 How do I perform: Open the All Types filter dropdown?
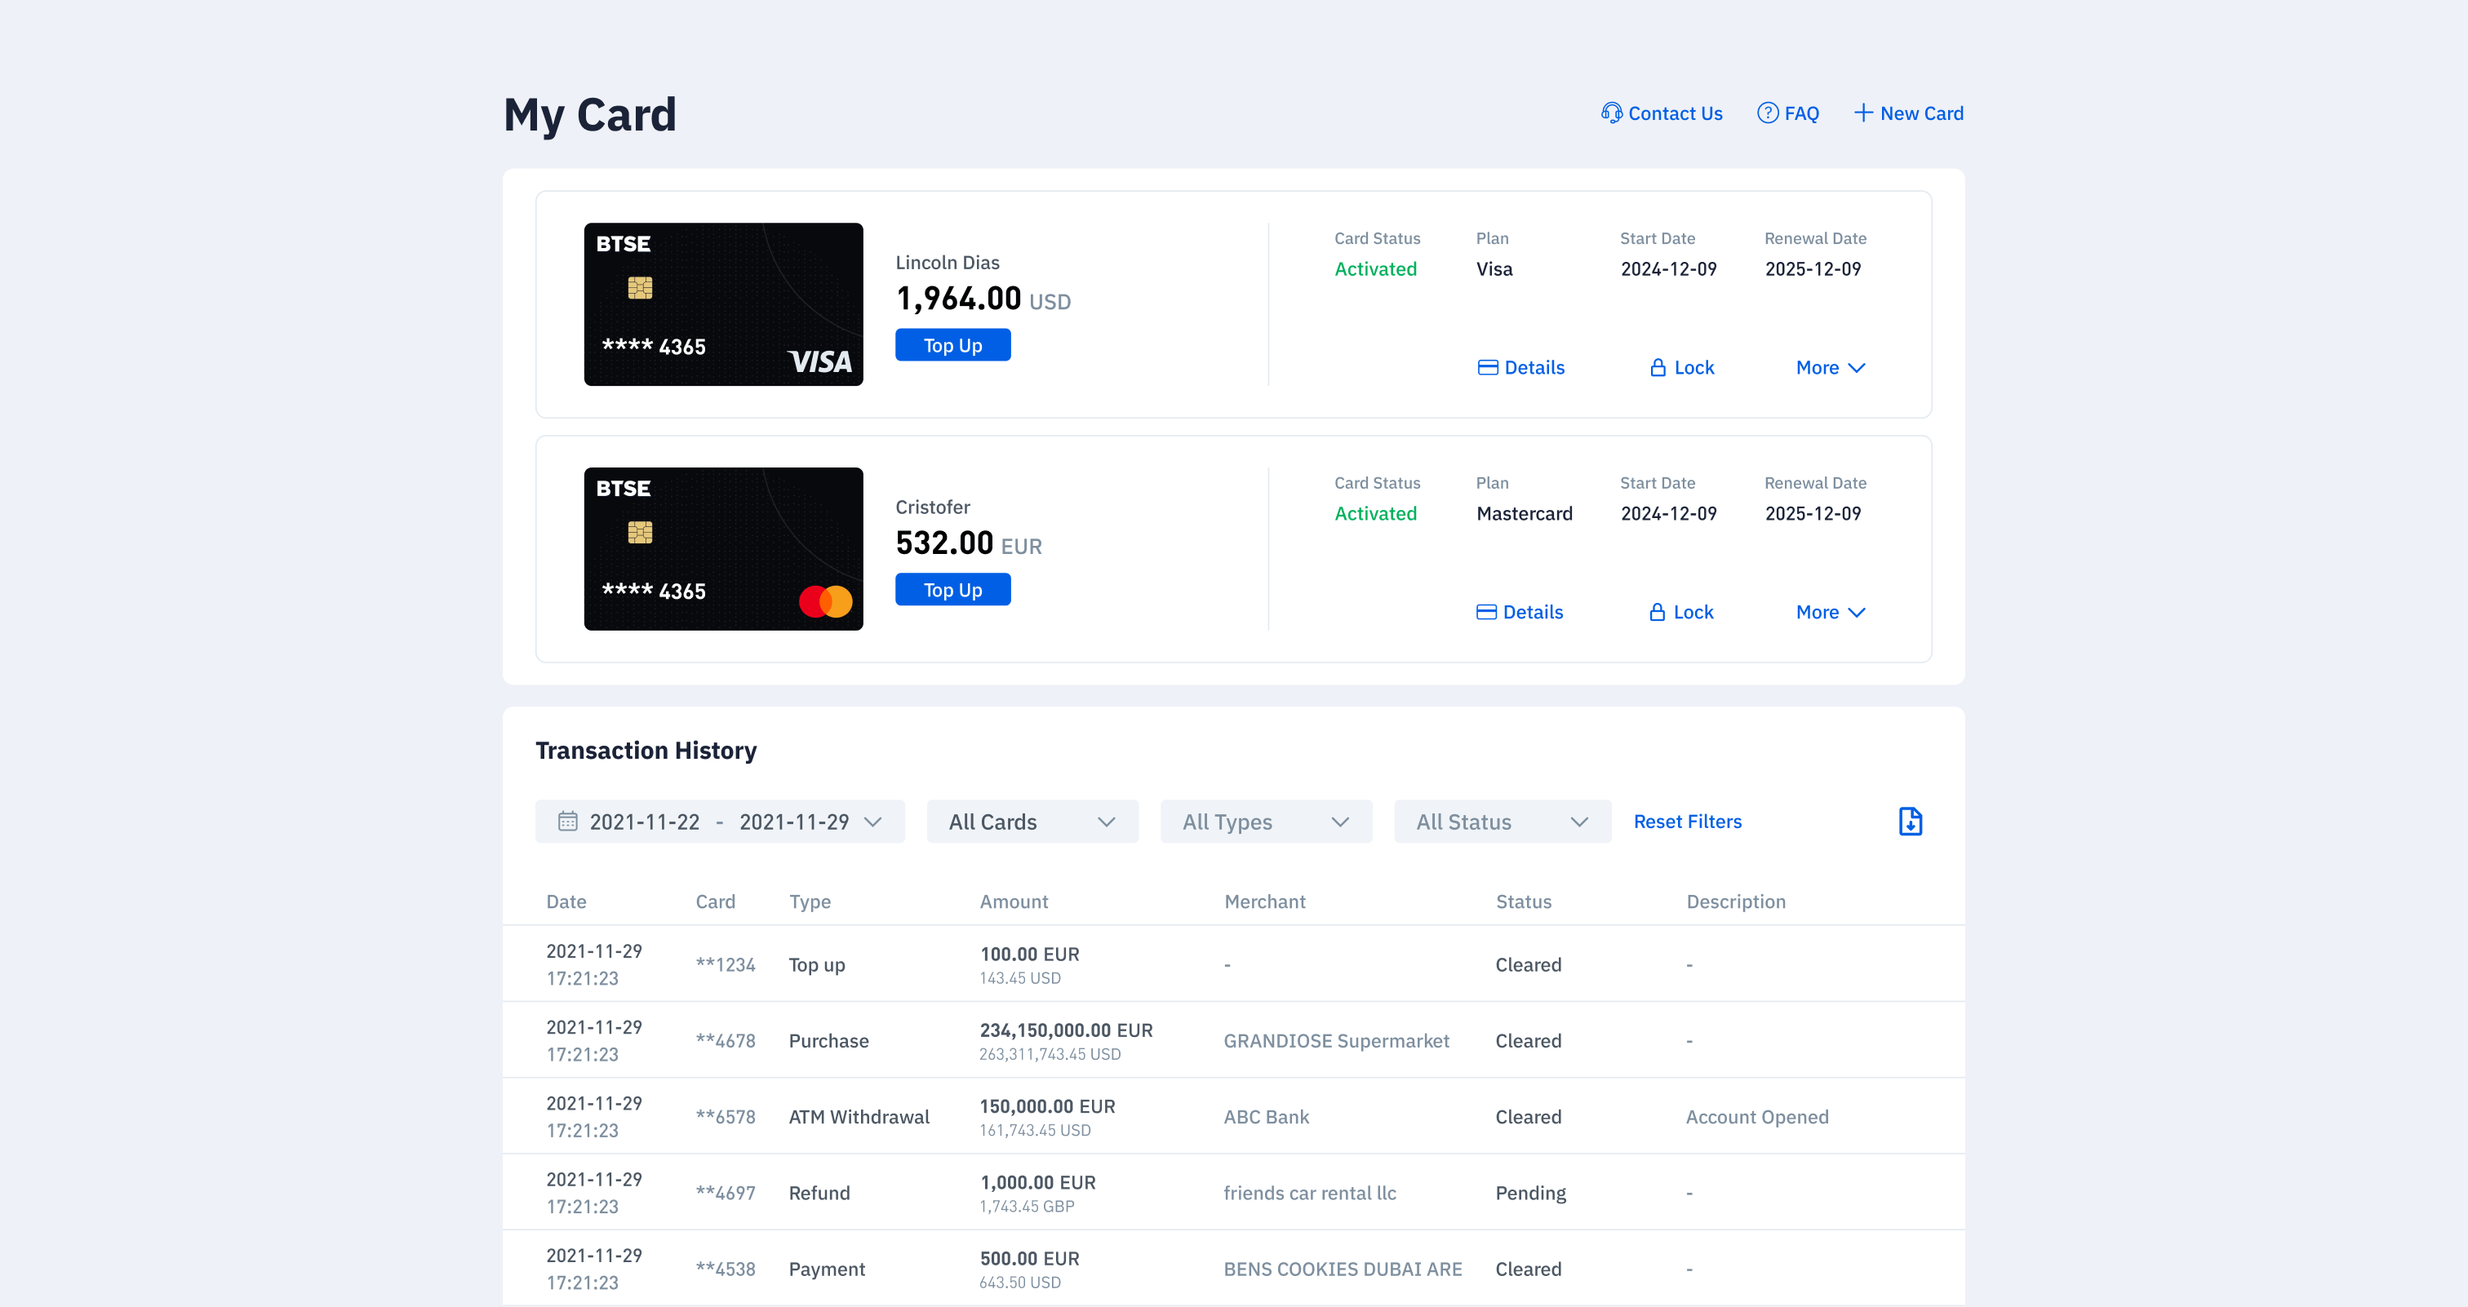tap(1266, 822)
